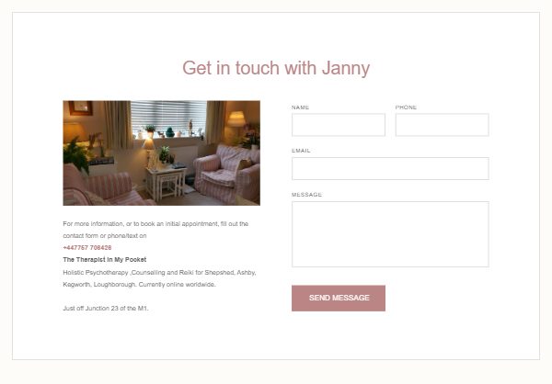Click the striped armchair in the photo

(x=227, y=174)
